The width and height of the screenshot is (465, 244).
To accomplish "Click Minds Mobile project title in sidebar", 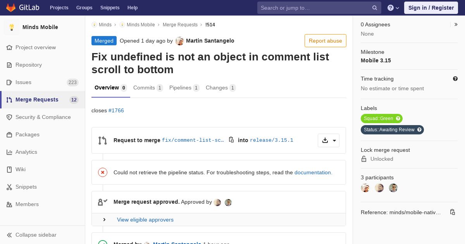I will [40, 27].
